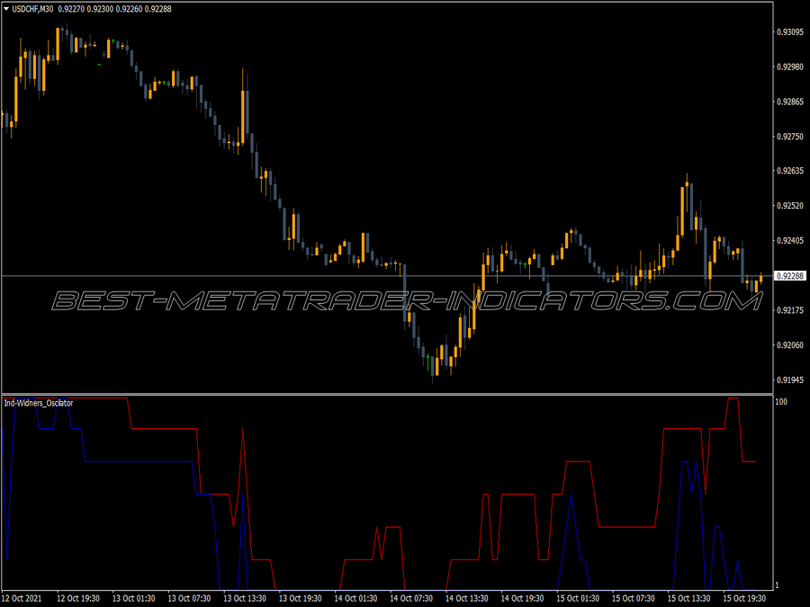Image resolution: width=810 pixels, height=607 pixels.
Task: Click the 0.92060 price scale label
Action: point(790,344)
